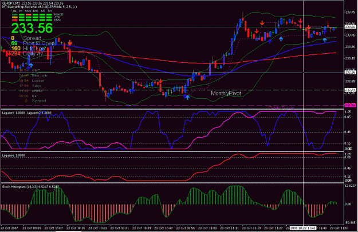Click the magenta daily pivot price tag
The width and height of the screenshot is (358, 232).
coord(351,105)
